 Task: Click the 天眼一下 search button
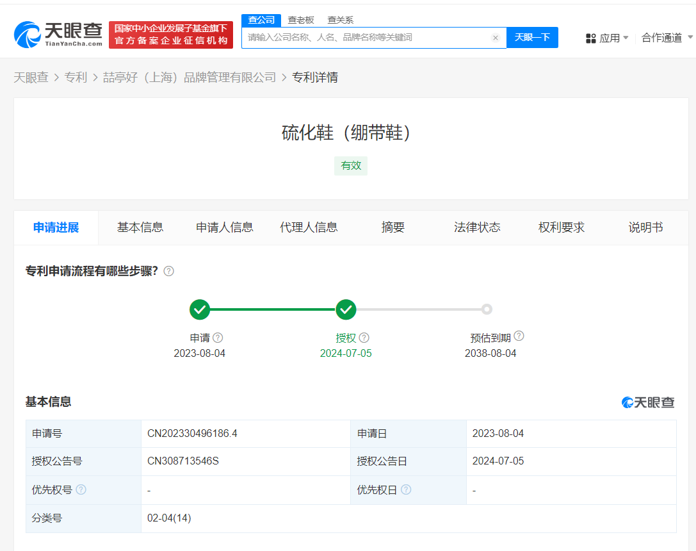[x=532, y=38]
